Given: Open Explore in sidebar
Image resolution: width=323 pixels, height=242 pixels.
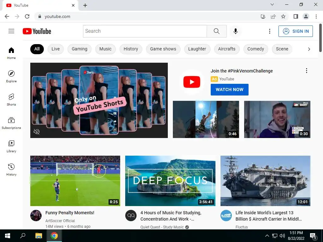Looking at the screenshot, I should point(11,76).
